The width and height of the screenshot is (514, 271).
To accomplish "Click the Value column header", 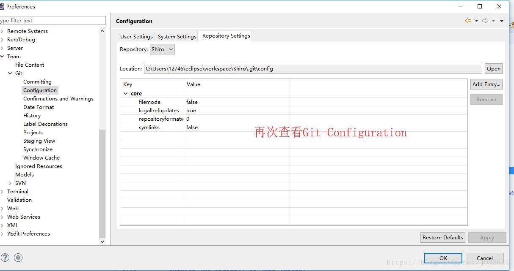I will point(237,84).
